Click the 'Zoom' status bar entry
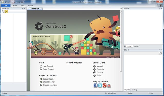 (151, 93)
